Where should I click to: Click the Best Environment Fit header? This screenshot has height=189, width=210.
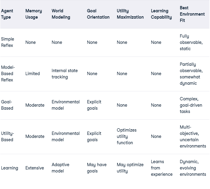coord(192,14)
